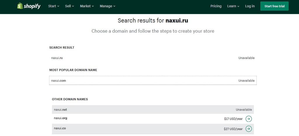This screenshot has height=136, width=299.
Task: Click the naxui.net domain name
Action: click(x=60, y=110)
